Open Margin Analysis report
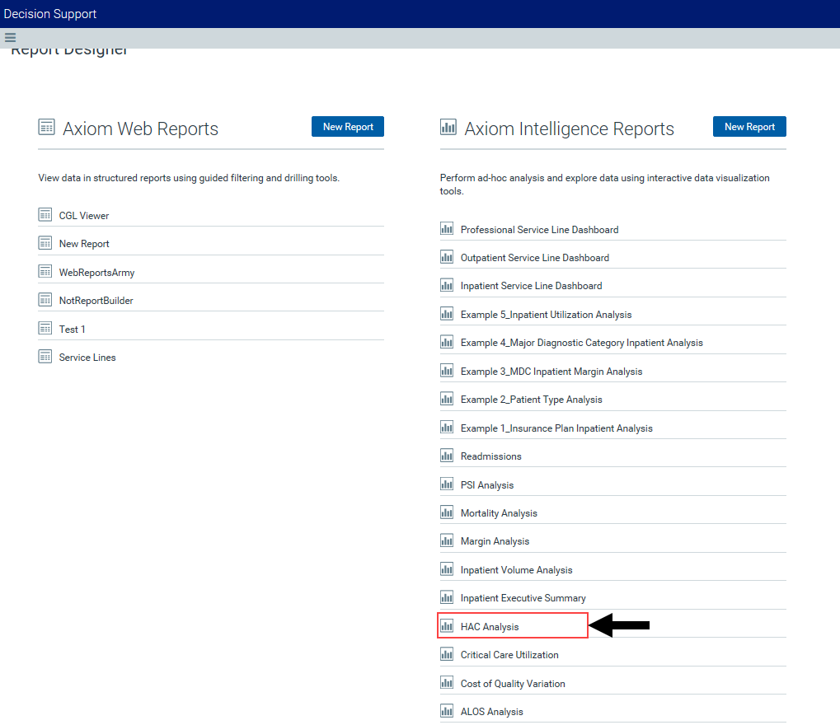The width and height of the screenshot is (840, 725). (x=495, y=541)
